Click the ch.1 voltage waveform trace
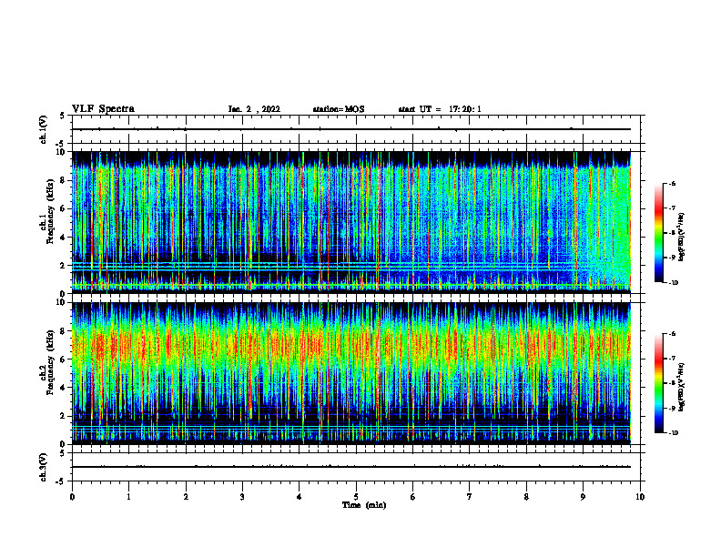Screen dimensions: 721x557 click(x=351, y=129)
